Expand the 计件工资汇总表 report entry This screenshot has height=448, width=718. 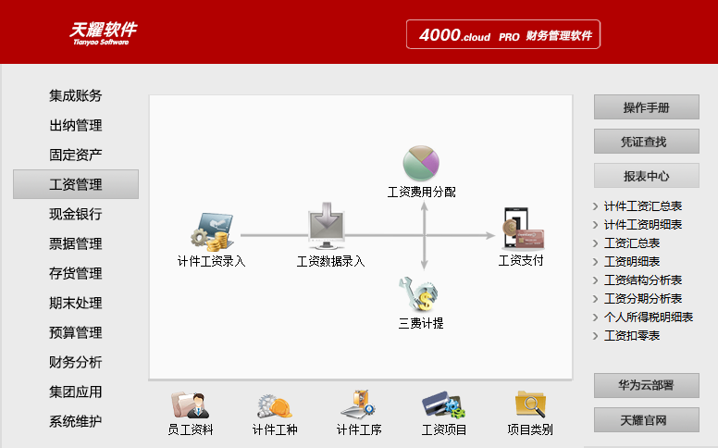(643, 206)
